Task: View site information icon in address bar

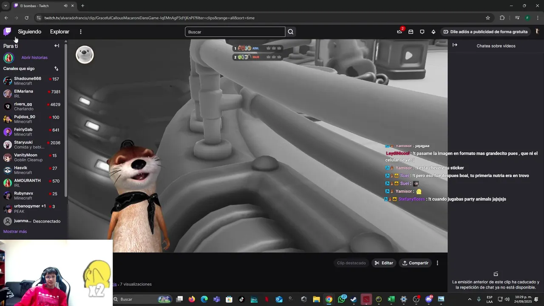Action: 39,18
